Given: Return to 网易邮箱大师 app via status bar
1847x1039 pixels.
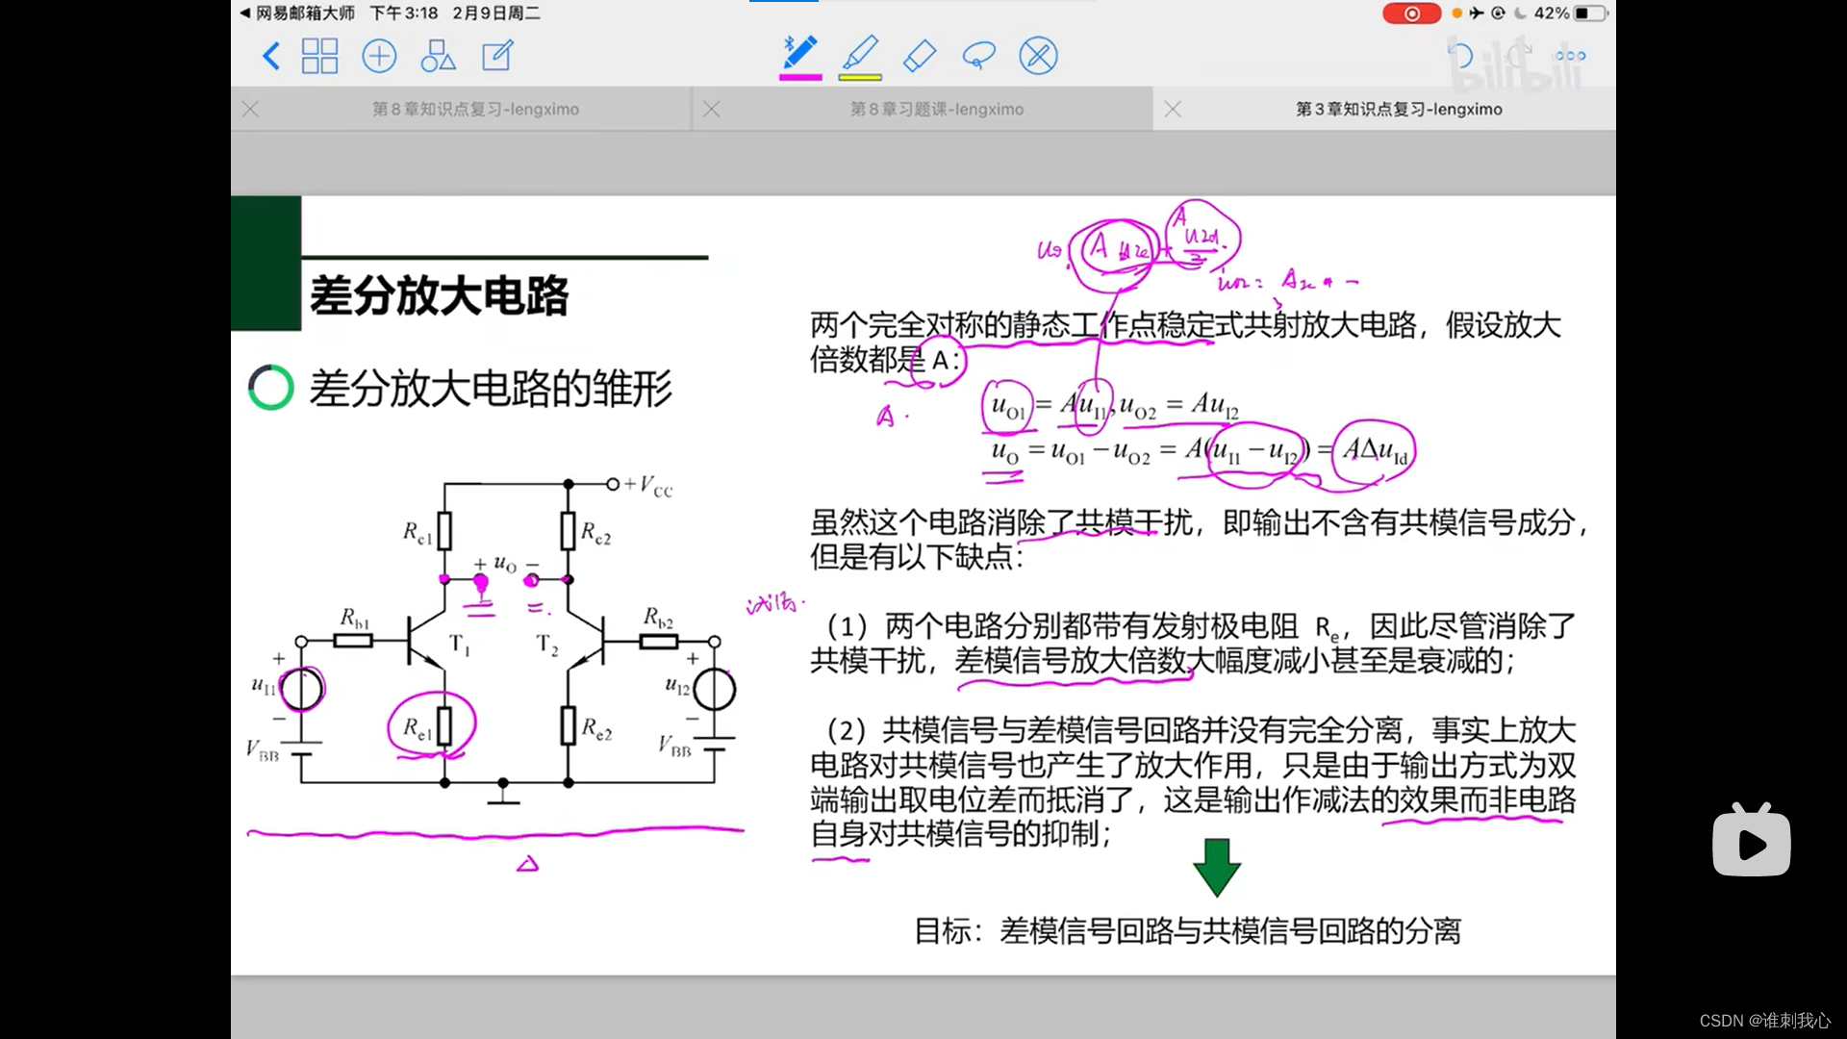Looking at the screenshot, I should tap(298, 13).
